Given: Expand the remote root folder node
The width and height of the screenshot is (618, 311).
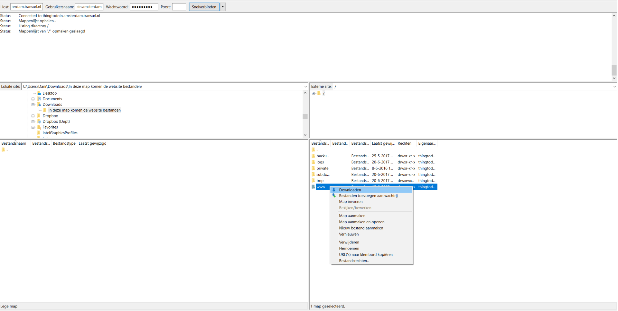Looking at the screenshot, I should tap(313, 93).
